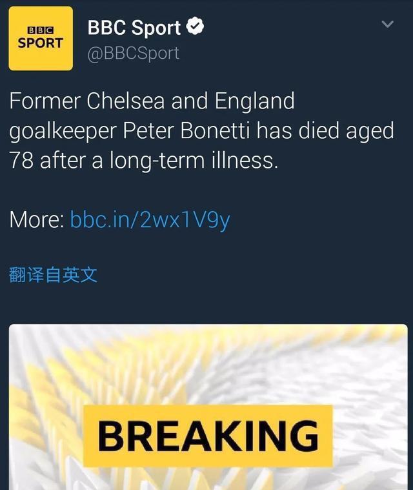Click the BBC blocks logo in avatar
Screen dimensions: 413x490
(x=41, y=30)
